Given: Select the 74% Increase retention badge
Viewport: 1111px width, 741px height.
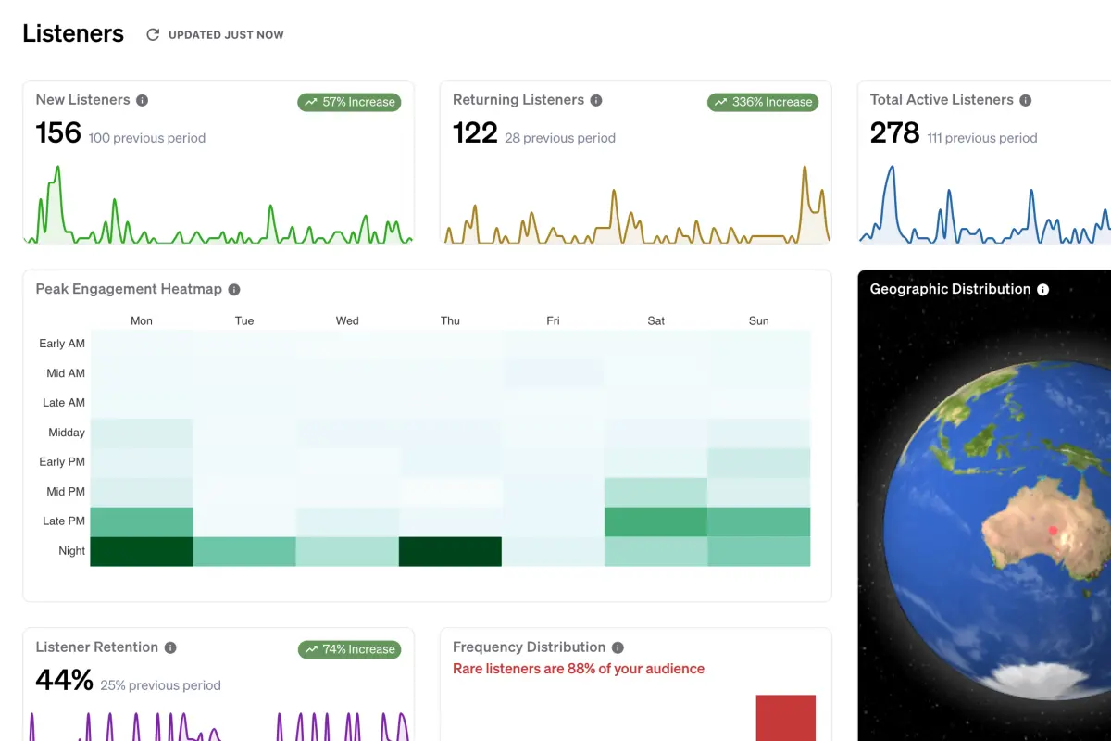Looking at the screenshot, I should pyautogui.click(x=349, y=649).
